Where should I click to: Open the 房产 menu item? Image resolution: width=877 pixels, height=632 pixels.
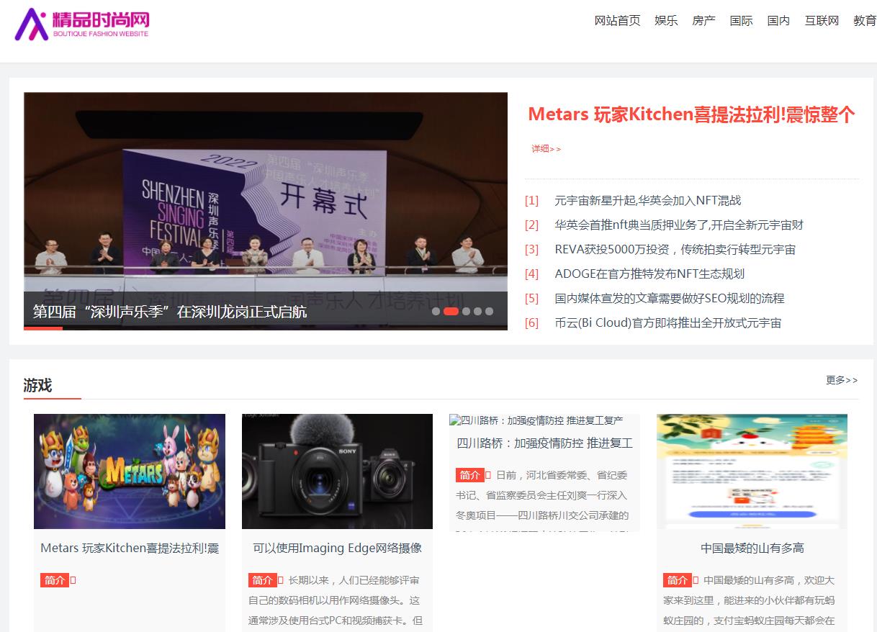point(703,21)
